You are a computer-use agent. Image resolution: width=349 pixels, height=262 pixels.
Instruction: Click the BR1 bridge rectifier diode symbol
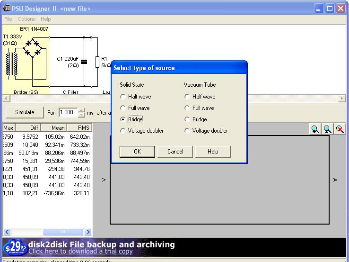tap(33, 48)
